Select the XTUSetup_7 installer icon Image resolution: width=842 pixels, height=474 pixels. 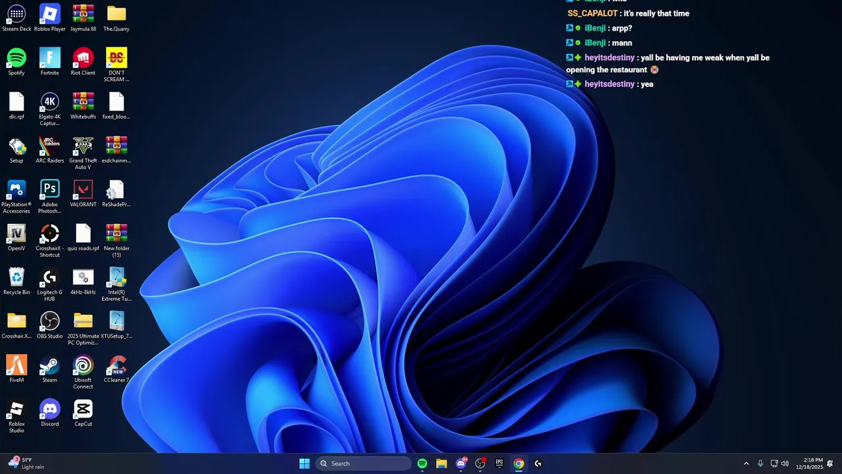(116, 325)
